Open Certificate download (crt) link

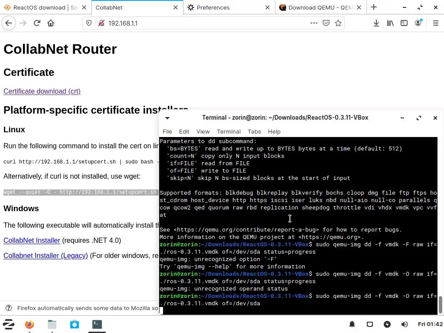coord(42,91)
